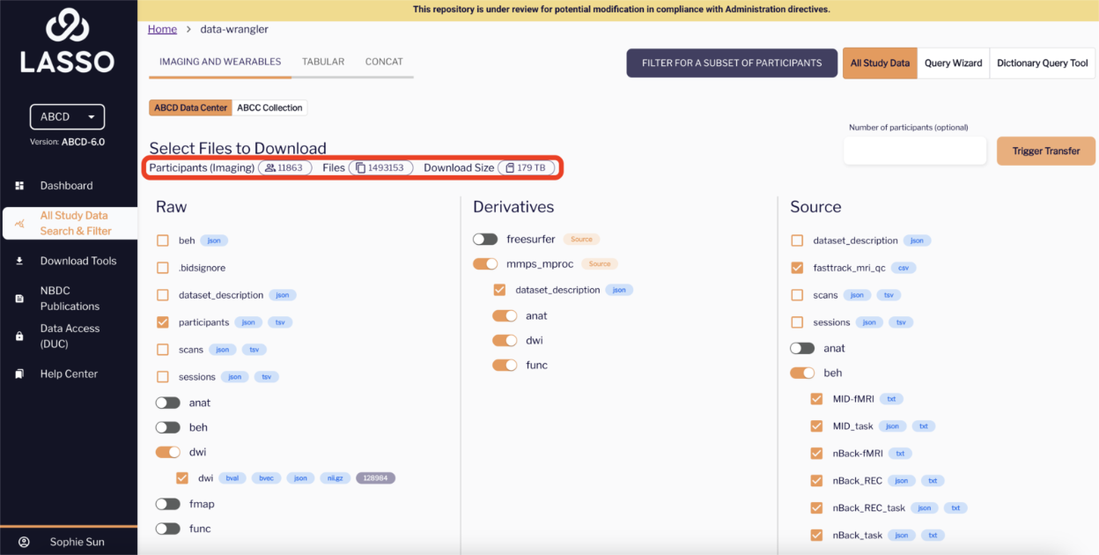Open Download Tools in sidebar
This screenshot has width=1099, height=555.
pyautogui.click(x=77, y=261)
